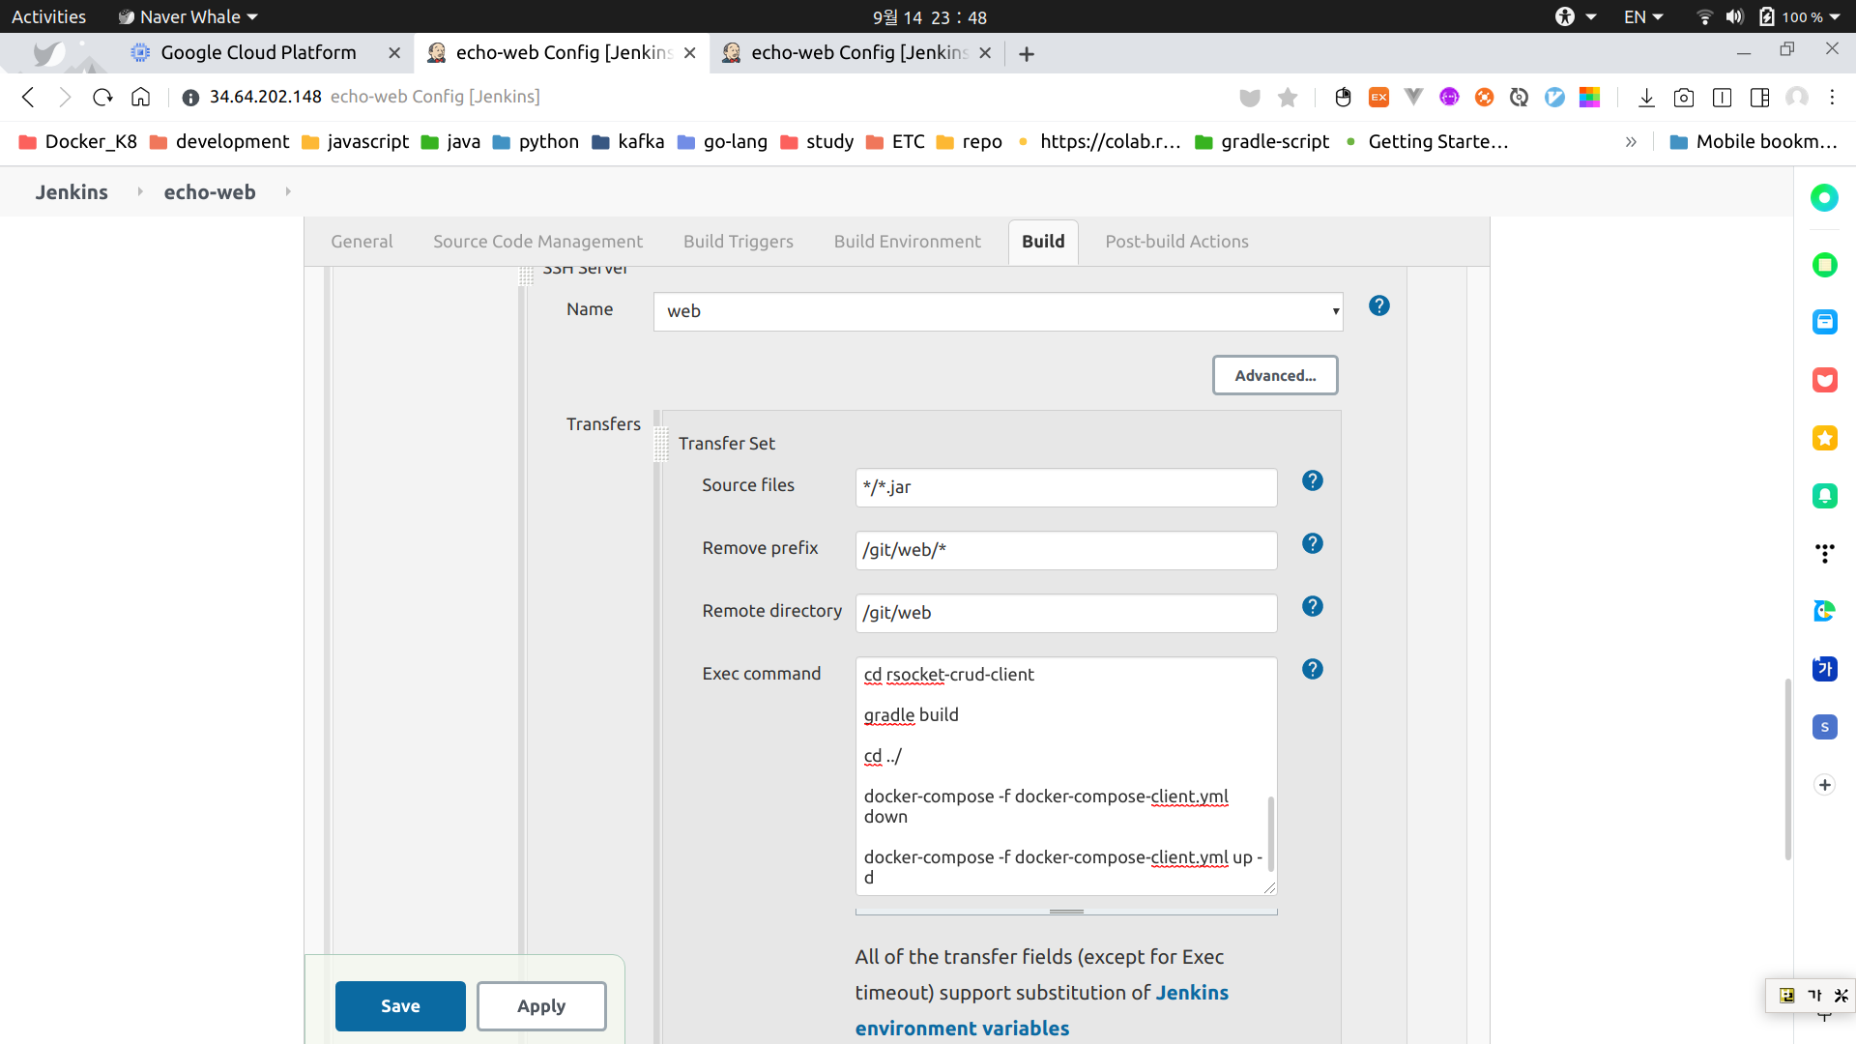The width and height of the screenshot is (1856, 1044).
Task: Open help for Exec command
Action: coord(1312,669)
